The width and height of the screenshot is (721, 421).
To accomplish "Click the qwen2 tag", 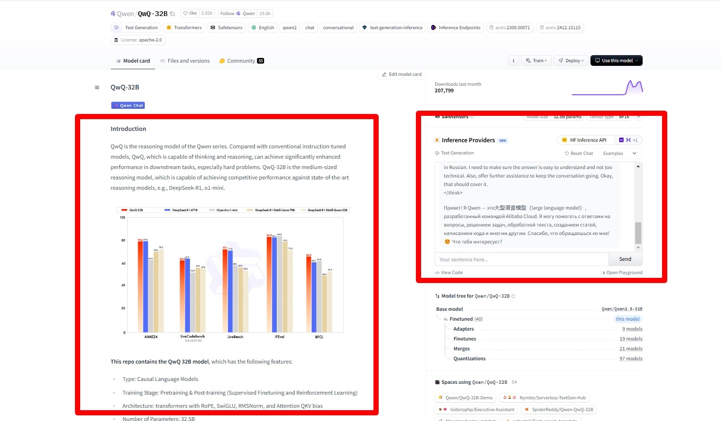I will pyautogui.click(x=290, y=27).
